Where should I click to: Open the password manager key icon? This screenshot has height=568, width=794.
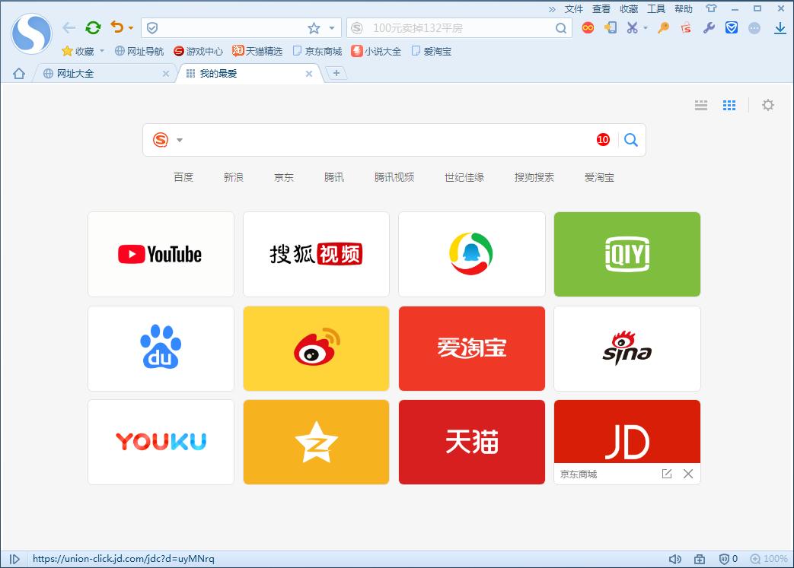coord(662,27)
